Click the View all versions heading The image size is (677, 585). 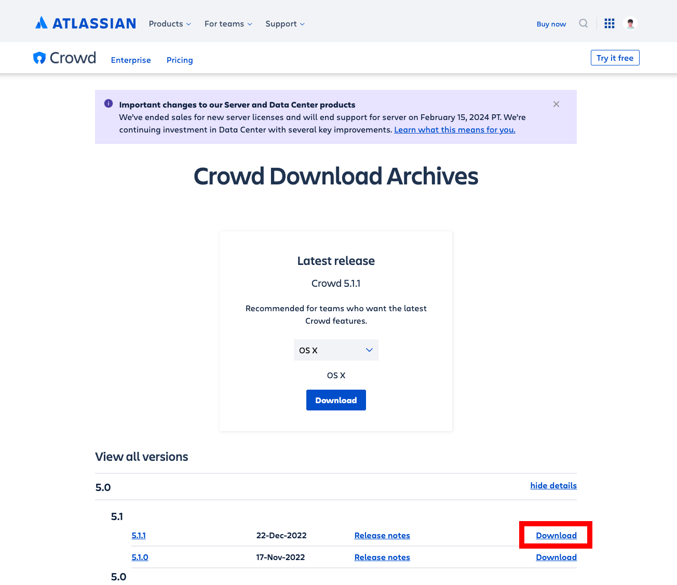tap(142, 457)
